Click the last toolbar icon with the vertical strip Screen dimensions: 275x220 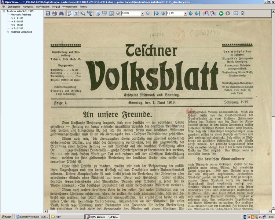[243, 13]
